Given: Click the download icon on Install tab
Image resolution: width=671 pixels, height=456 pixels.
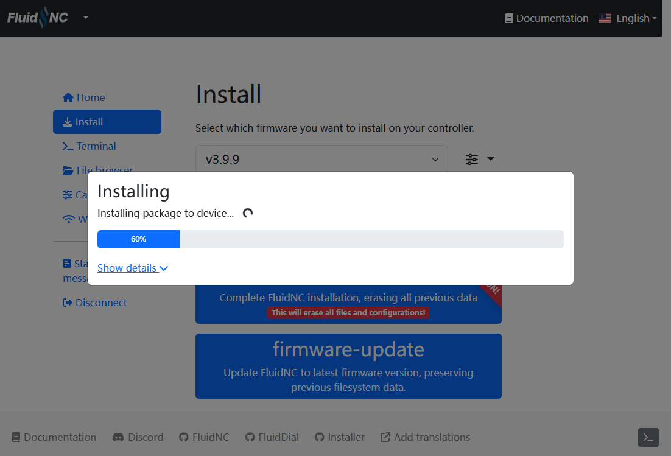Looking at the screenshot, I should point(67,122).
